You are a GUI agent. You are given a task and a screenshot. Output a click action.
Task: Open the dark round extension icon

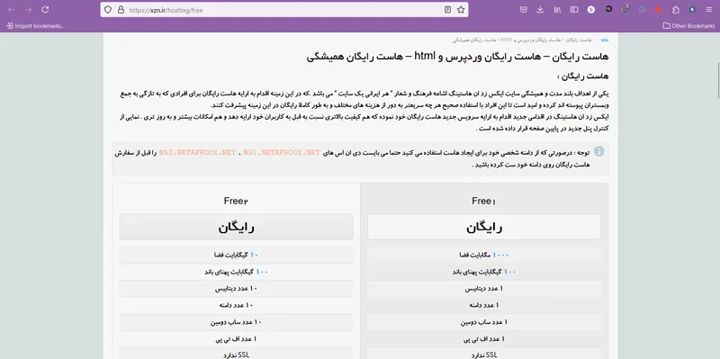pos(608,9)
